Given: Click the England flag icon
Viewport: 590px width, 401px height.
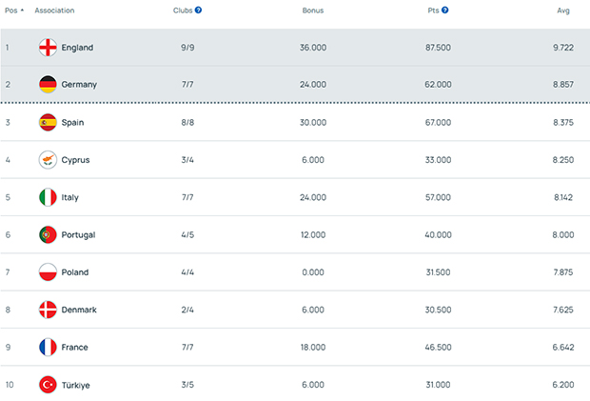Looking at the screenshot, I should point(48,47).
